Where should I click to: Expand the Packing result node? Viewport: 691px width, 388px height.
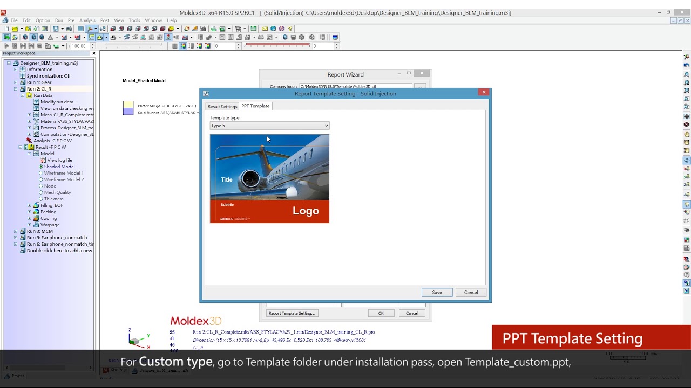29,212
